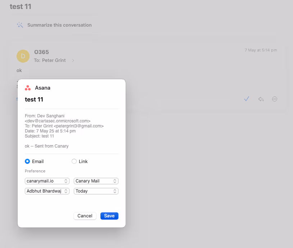Open the Adbhut Bhardwaj assignee dropdown
The width and height of the screenshot is (293, 248).
point(47,191)
